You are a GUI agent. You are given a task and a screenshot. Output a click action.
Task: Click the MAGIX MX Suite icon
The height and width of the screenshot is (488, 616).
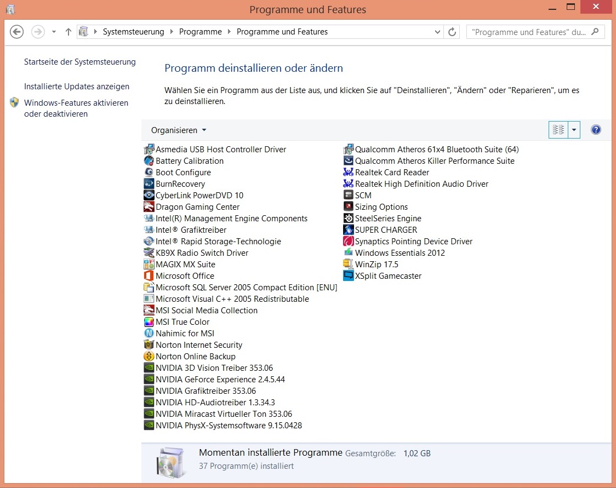(149, 264)
